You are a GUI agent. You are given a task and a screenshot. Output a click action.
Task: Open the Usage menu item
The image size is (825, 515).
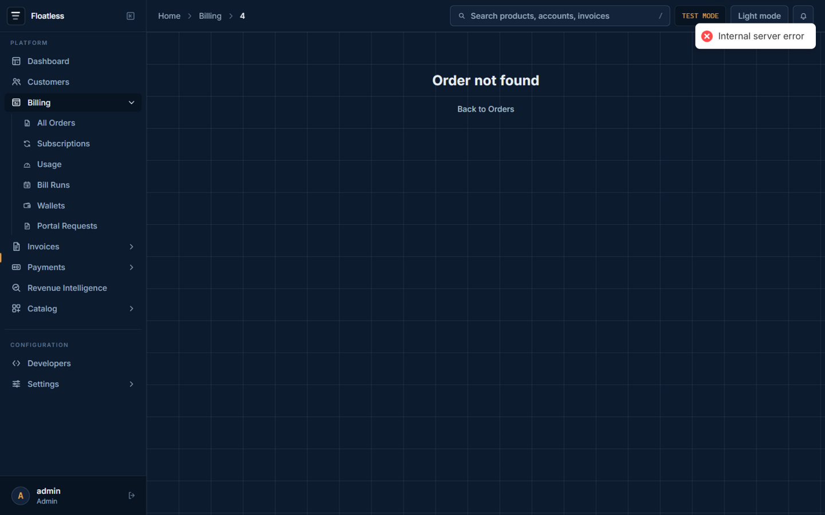pos(80,164)
